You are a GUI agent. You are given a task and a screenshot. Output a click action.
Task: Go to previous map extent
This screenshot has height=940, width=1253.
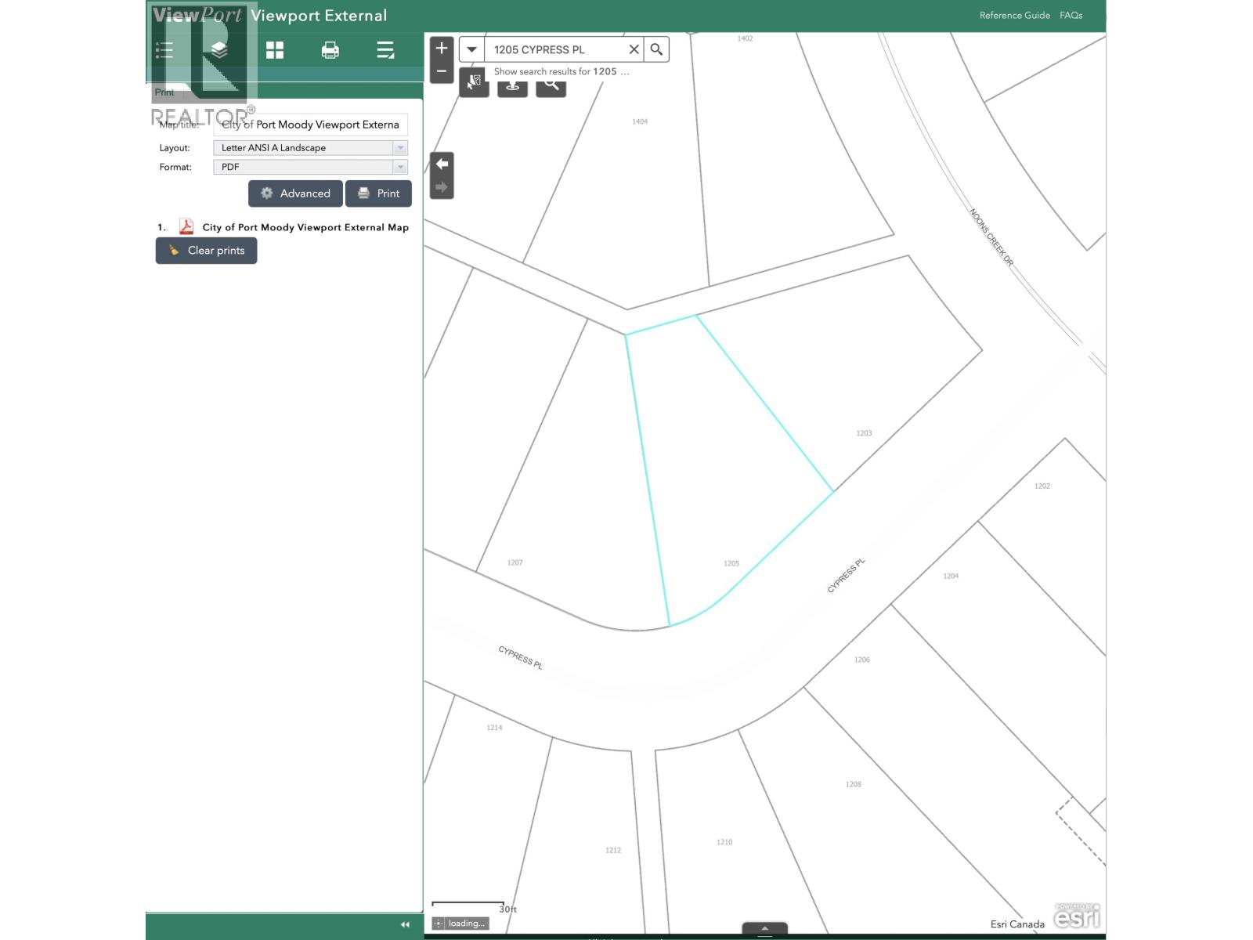(442, 164)
